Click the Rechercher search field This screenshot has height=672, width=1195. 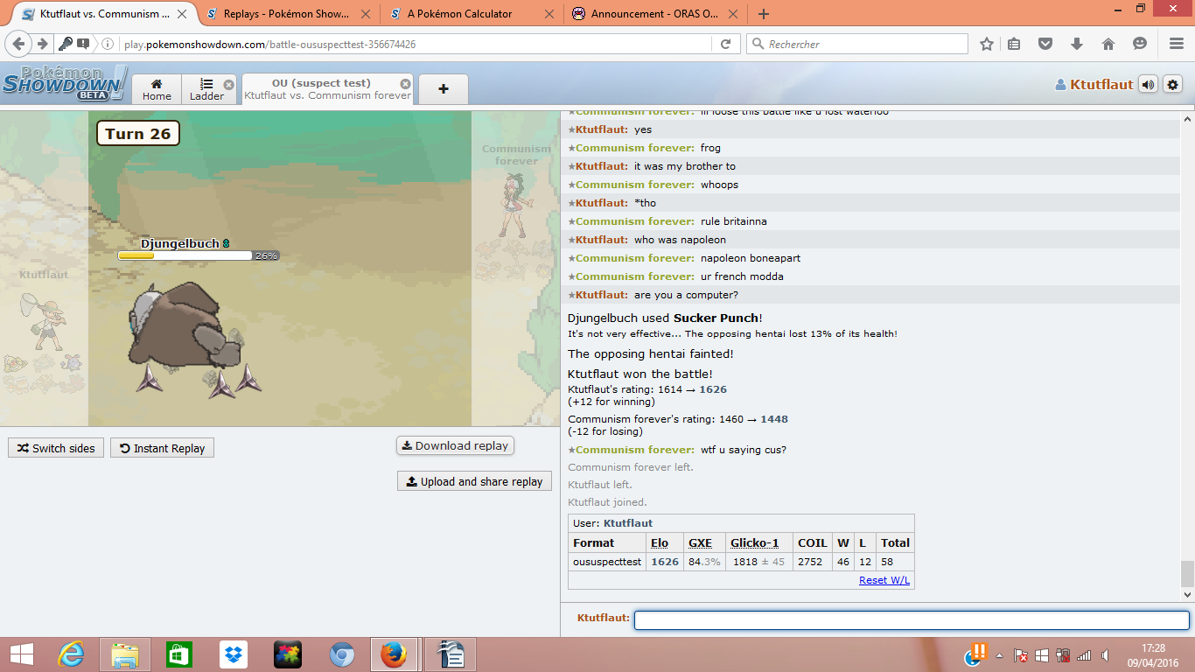pos(857,44)
